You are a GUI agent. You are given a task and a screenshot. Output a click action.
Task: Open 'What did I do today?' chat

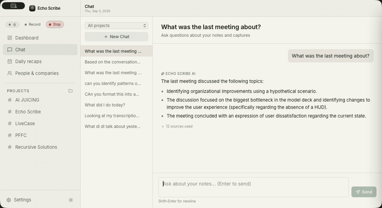click(x=116, y=105)
